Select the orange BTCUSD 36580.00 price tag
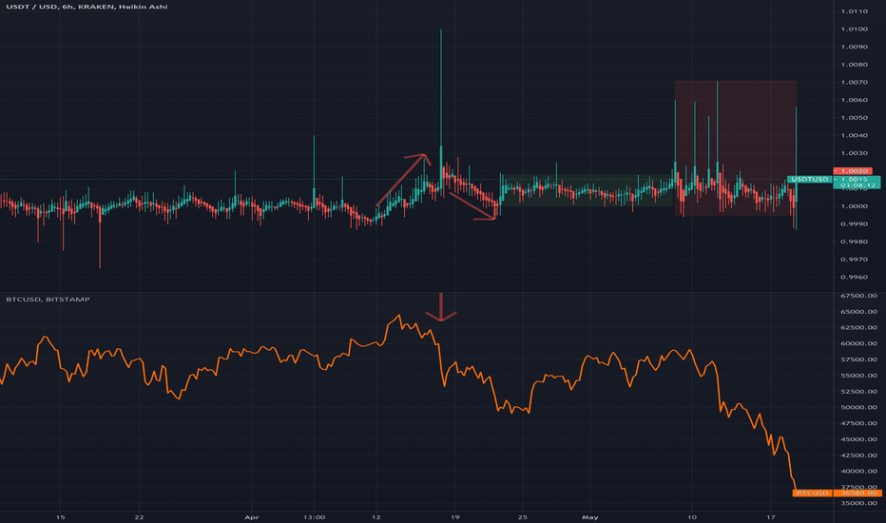The image size is (886, 523). click(x=837, y=493)
